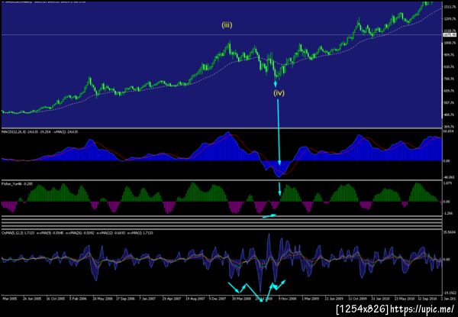Click the 12 Sep 2010 date label
458x317 pixels.
(x=427, y=299)
